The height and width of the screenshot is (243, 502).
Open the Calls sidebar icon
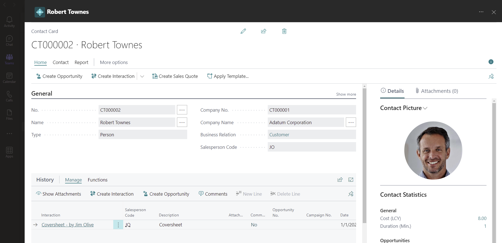(x=9, y=96)
